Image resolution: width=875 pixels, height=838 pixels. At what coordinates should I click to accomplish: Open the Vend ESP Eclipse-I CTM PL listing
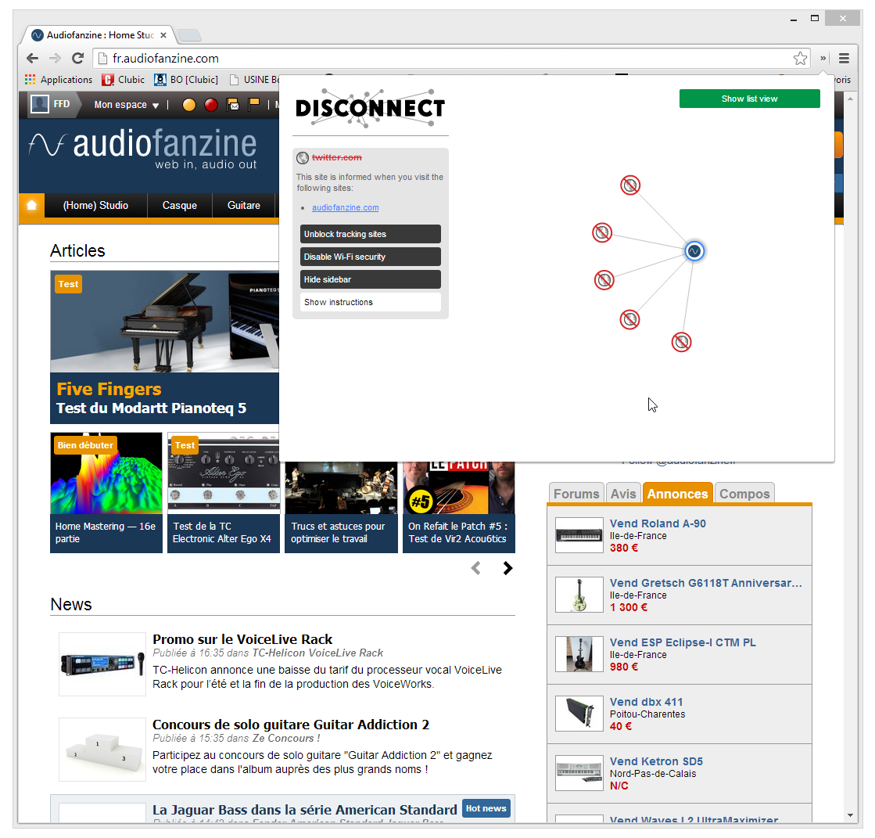coord(683,642)
